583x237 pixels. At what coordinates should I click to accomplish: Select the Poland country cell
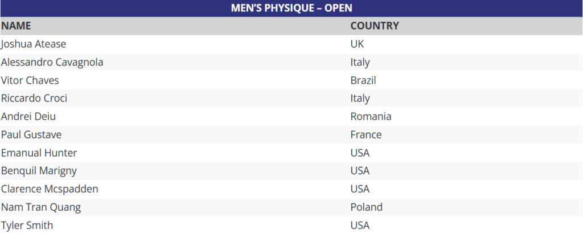[367, 207]
